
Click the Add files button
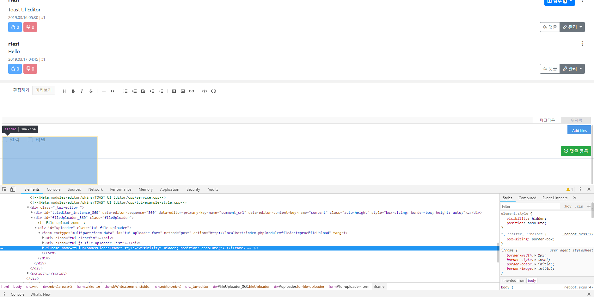click(x=579, y=130)
